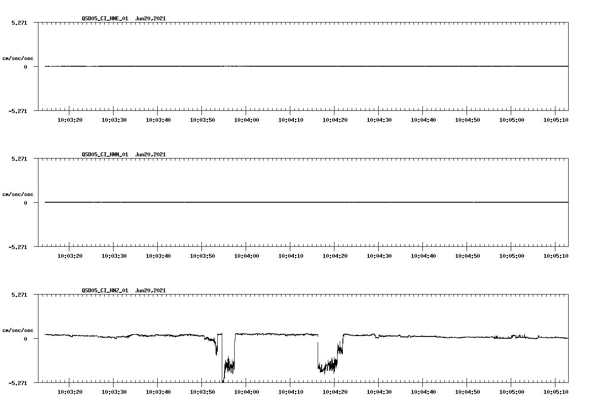This screenshot has height=408, width=600.
Task: Click the cm/sec/sec unit label on the HNN plot
Action: pyautogui.click(x=18, y=194)
